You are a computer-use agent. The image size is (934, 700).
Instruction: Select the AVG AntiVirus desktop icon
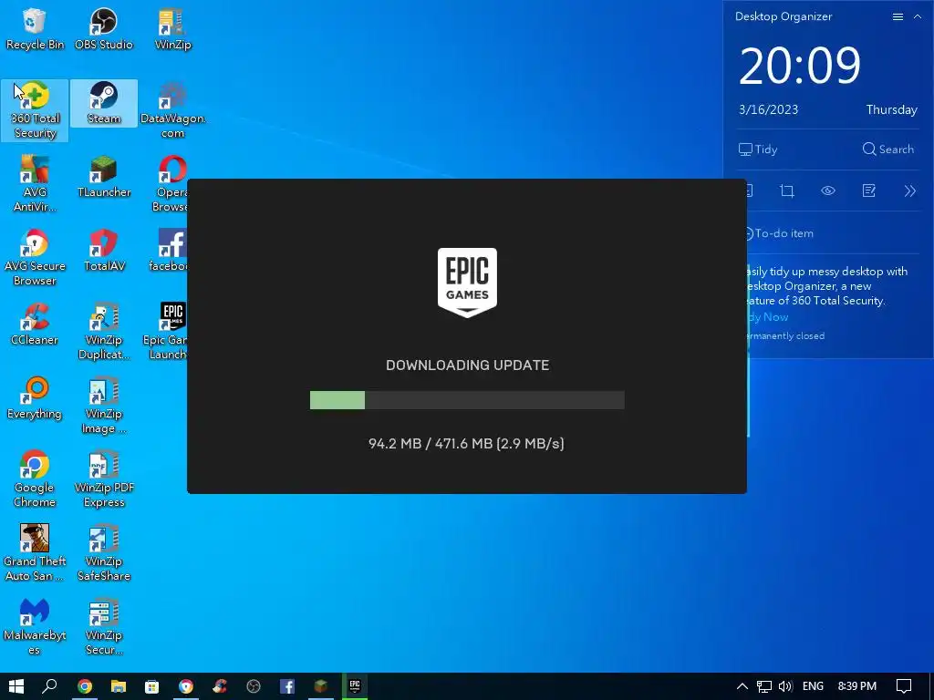pyautogui.click(x=35, y=184)
